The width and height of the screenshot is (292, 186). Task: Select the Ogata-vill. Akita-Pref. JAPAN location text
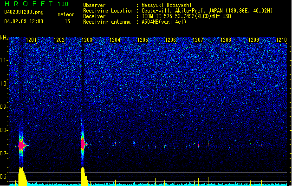coord(207,11)
